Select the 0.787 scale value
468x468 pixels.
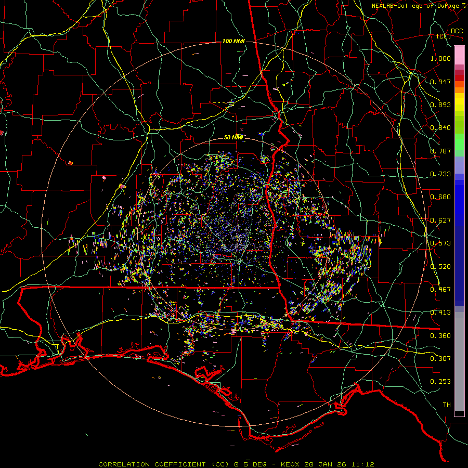point(440,151)
